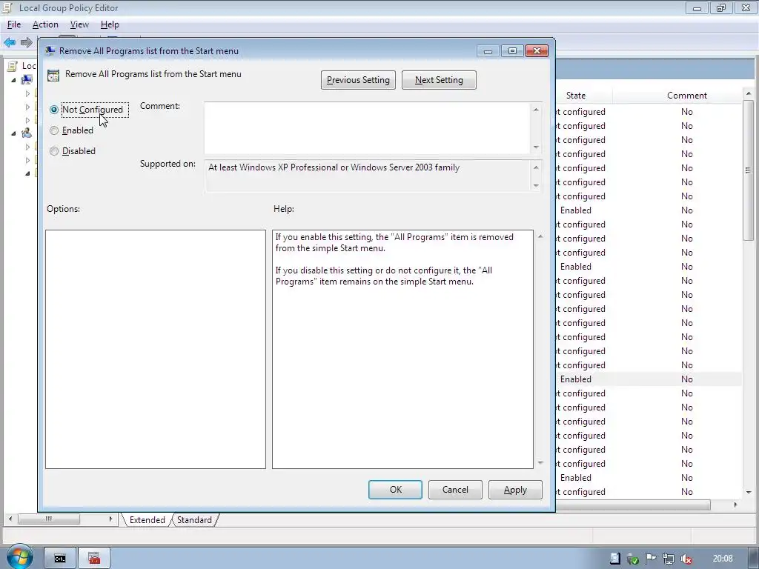Click the Previous Setting button

(358, 80)
